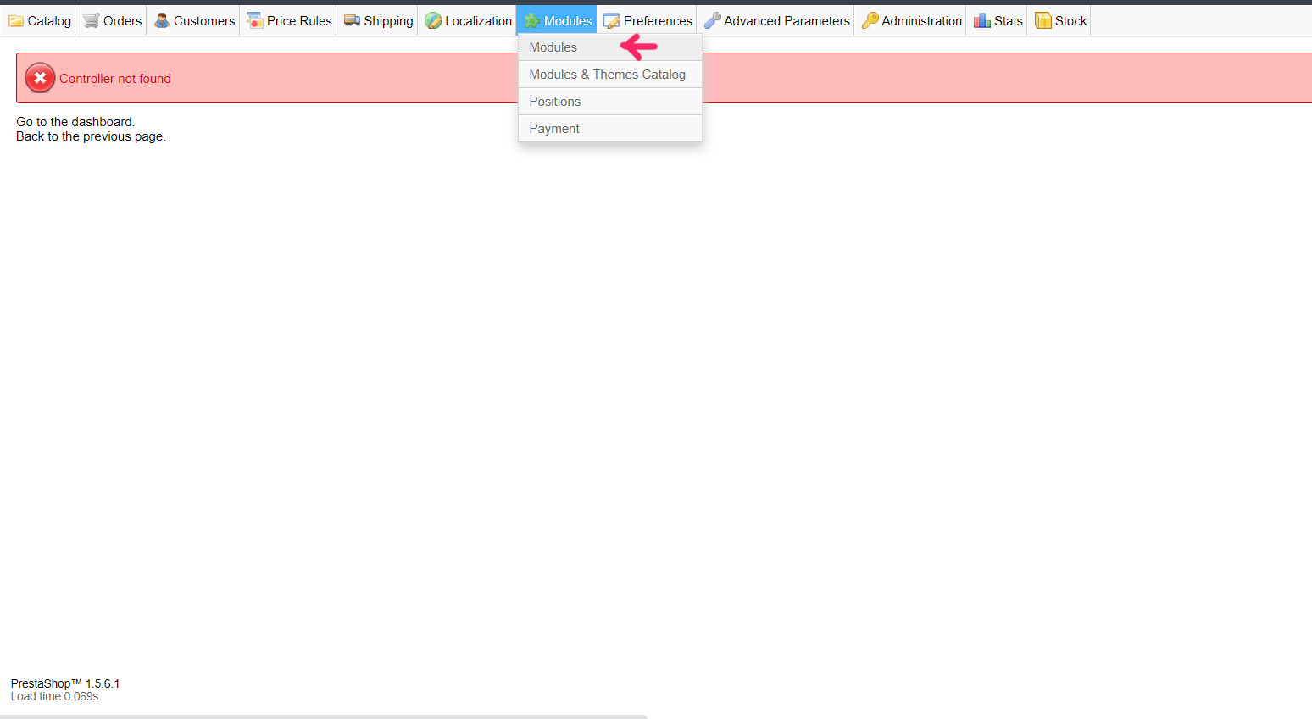Click the Orders shopping cart icon
This screenshot has width=1312, height=719.
[x=91, y=20]
